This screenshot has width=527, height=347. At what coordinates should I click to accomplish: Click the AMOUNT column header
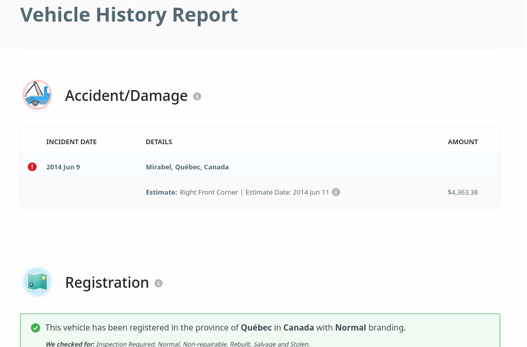(x=463, y=142)
